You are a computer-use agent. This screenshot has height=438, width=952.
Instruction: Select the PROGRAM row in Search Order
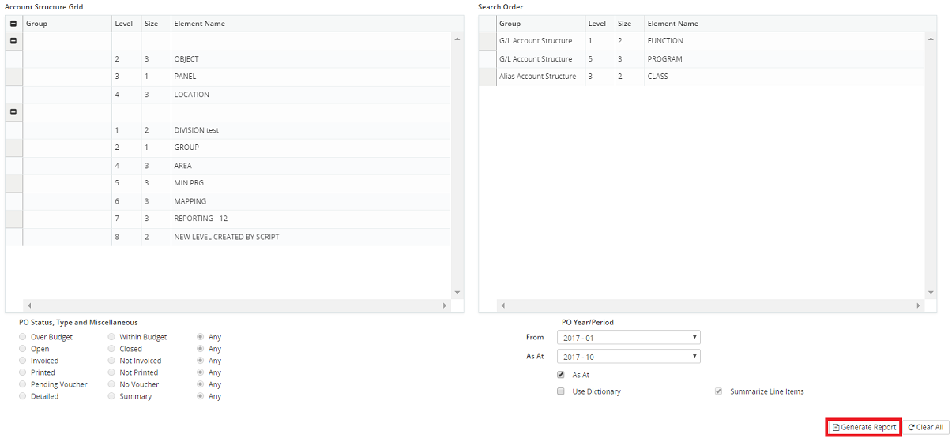[664, 59]
